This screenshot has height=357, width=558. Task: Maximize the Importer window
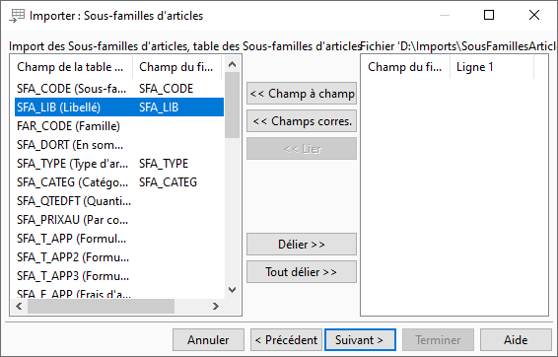click(489, 16)
